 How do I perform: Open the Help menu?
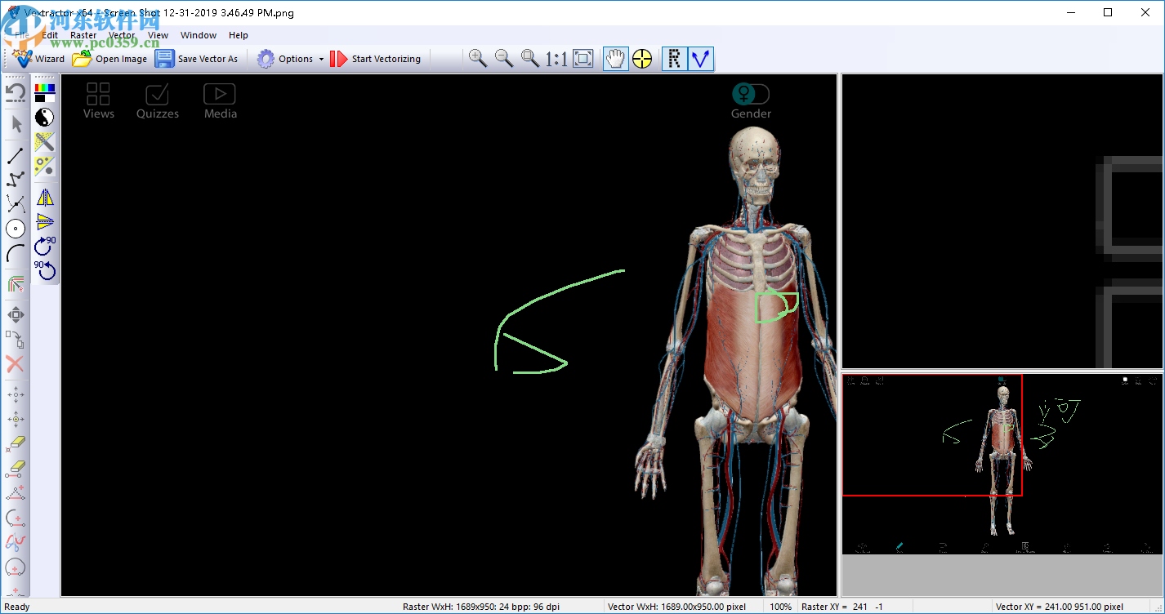coord(239,35)
